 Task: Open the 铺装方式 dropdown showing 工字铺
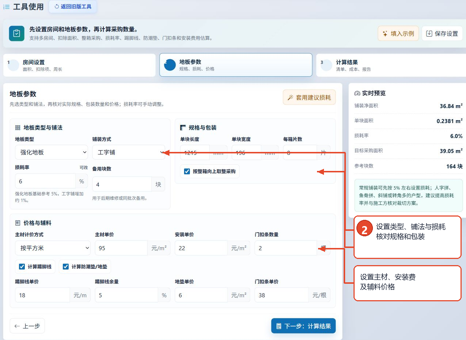(129, 152)
